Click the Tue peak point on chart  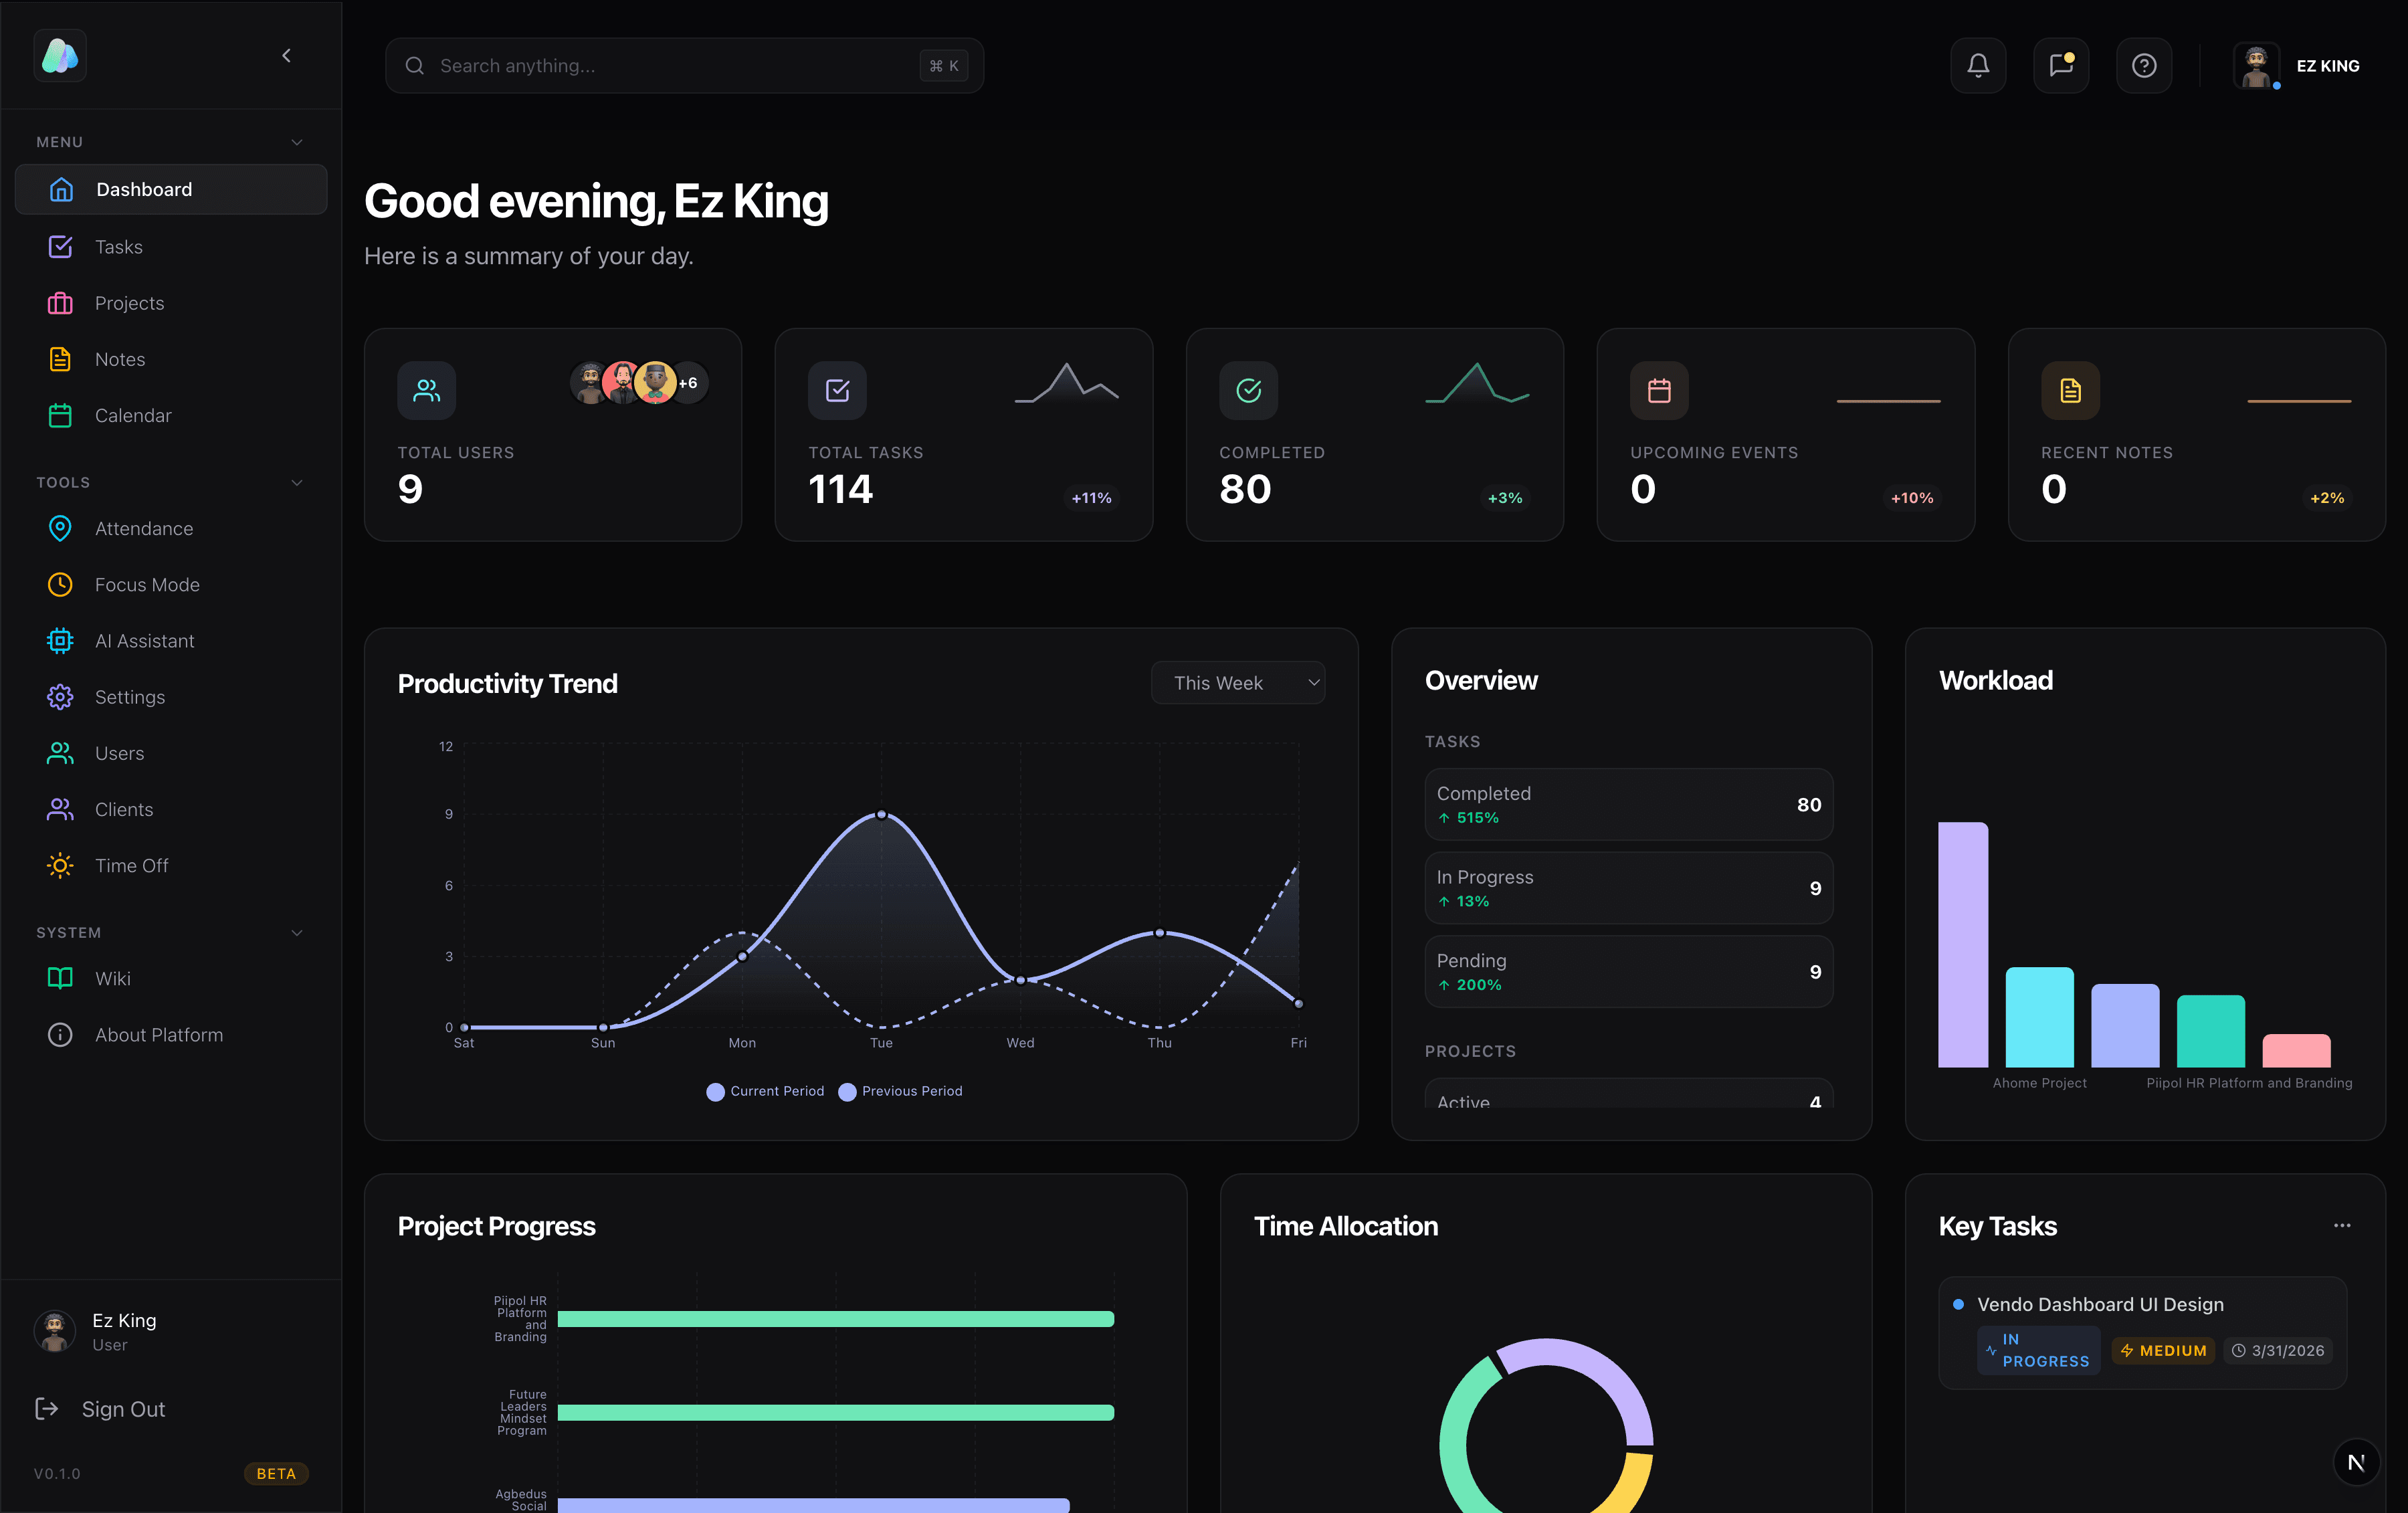(x=881, y=814)
